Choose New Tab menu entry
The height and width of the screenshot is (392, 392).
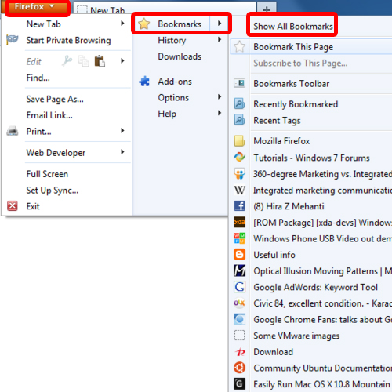coord(44,24)
